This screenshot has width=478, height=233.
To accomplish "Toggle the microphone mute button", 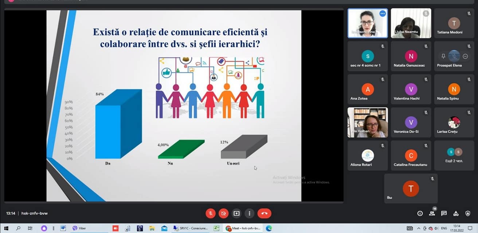I will (x=211, y=213).
